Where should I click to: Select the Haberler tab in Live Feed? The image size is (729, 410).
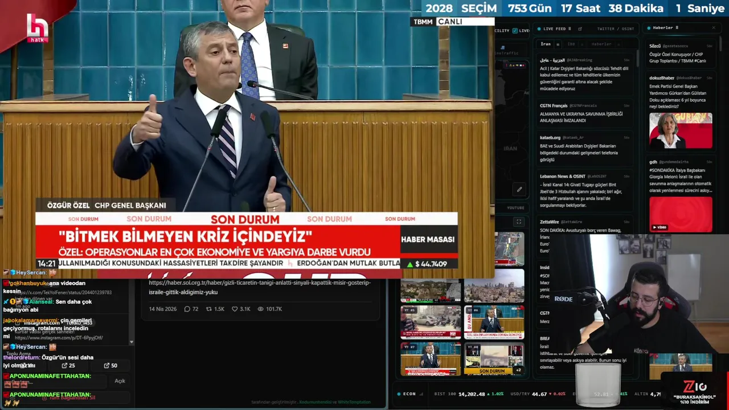coord(601,44)
